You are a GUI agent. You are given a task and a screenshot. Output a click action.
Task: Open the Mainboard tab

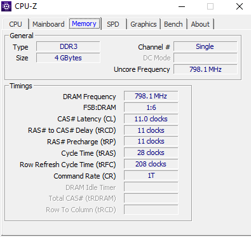(x=48, y=24)
